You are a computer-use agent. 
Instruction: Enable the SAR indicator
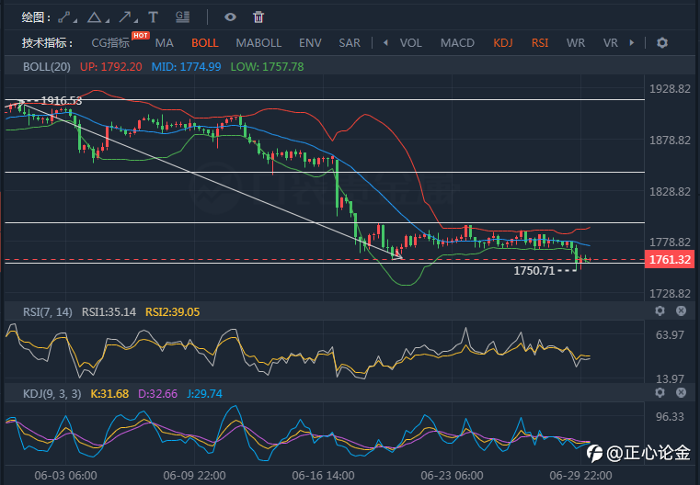[350, 43]
